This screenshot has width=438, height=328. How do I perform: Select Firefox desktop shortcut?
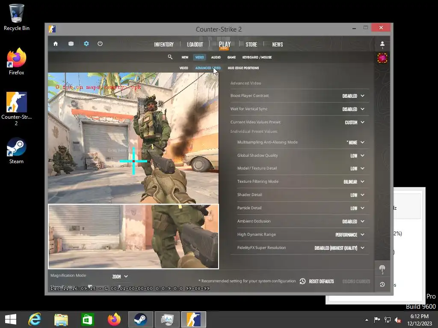click(17, 61)
